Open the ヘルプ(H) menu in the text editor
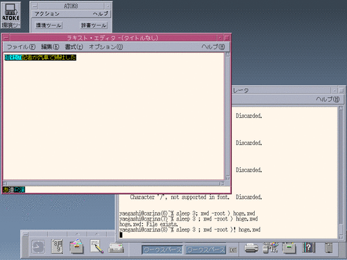This screenshot has height=260, width=347. (x=213, y=47)
